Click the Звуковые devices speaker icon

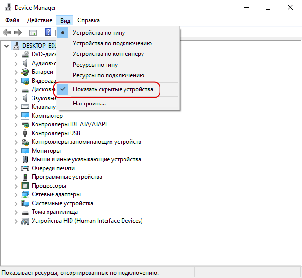(25, 98)
